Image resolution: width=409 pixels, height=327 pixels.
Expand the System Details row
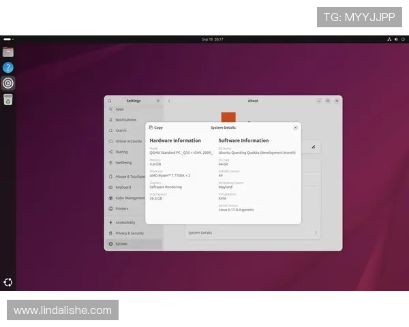click(252, 233)
